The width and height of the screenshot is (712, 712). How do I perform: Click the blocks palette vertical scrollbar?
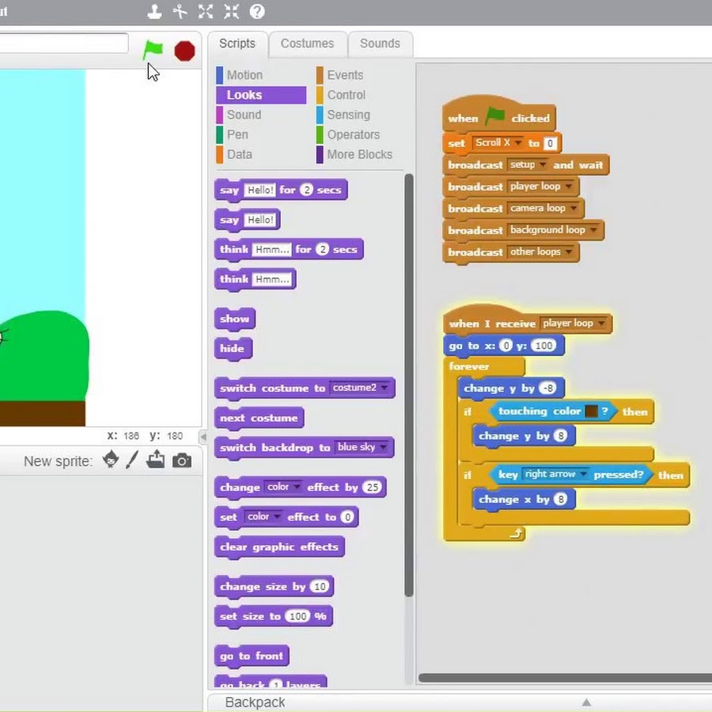click(x=408, y=385)
